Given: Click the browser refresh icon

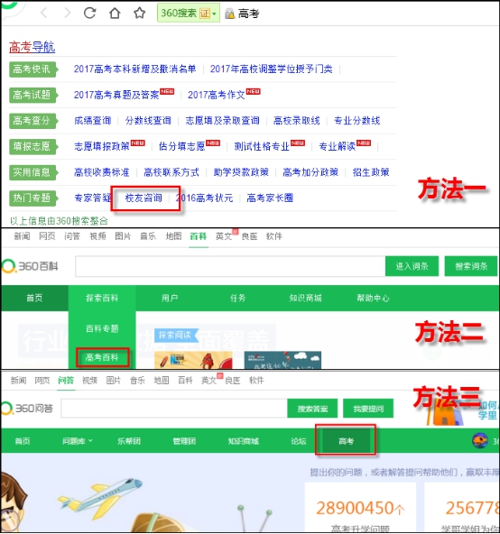Looking at the screenshot, I should (89, 13).
